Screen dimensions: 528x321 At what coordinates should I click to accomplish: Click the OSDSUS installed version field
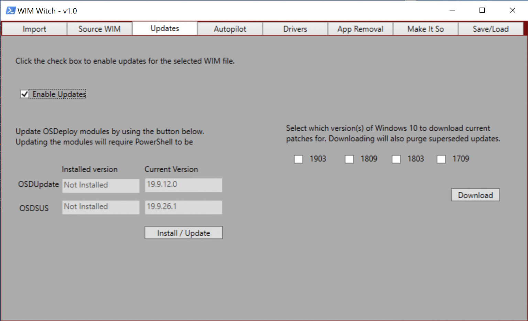click(100, 207)
